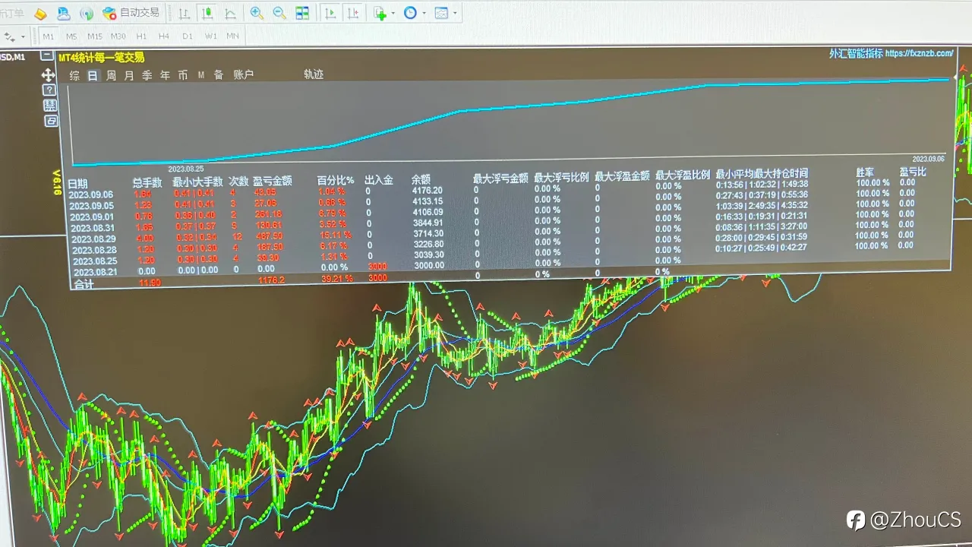This screenshot has width=972, height=547.
Task: Toggle the 自动交易 auto trading button
Action: pyautogui.click(x=131, y=13)
